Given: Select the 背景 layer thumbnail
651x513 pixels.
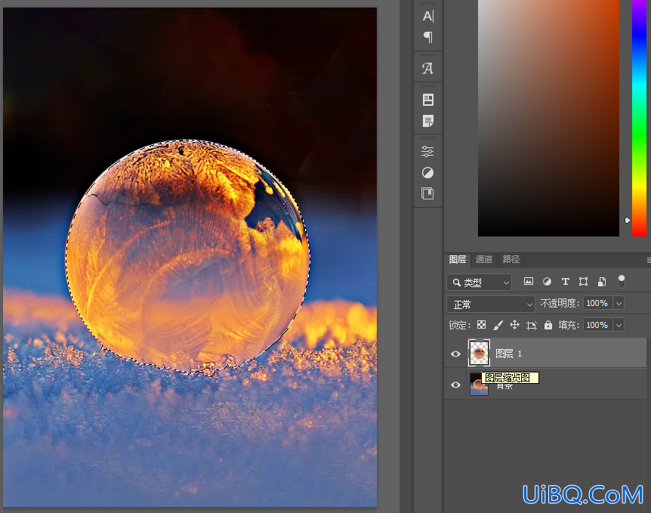Looking at the screenshot, I should tap(479, 385).
